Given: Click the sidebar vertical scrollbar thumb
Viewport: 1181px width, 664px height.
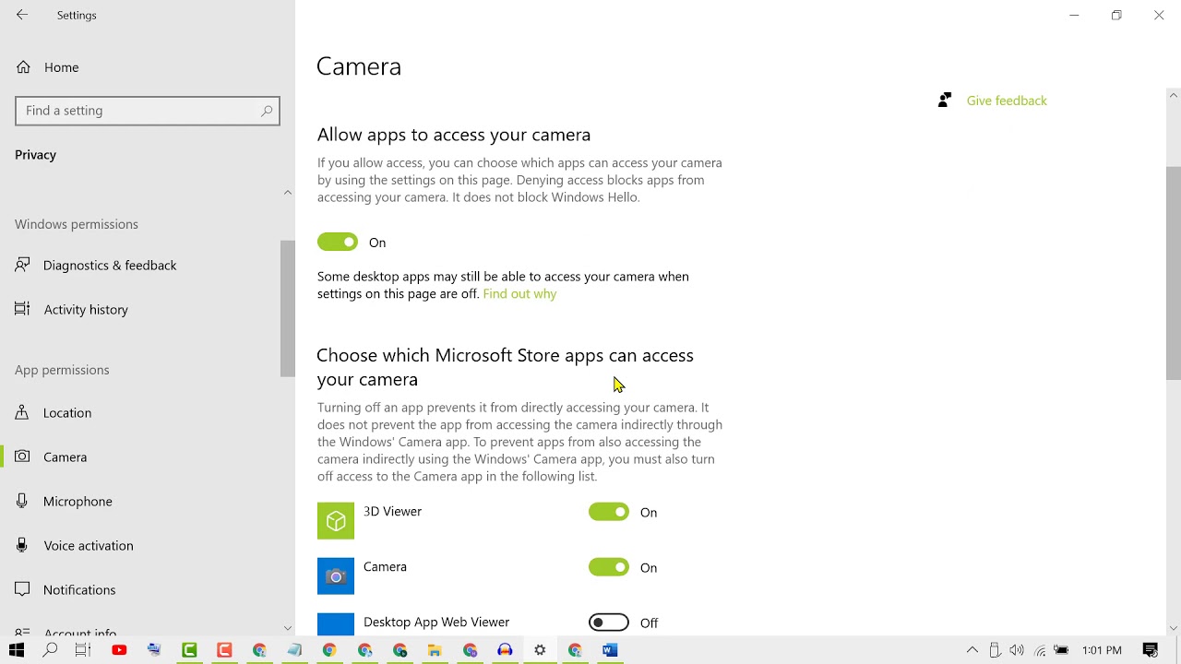Looking at the screenshot, I should pos(288,308).
